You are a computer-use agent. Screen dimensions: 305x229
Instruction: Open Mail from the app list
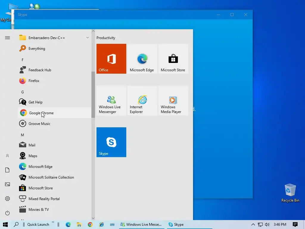[x=55, y=145]
